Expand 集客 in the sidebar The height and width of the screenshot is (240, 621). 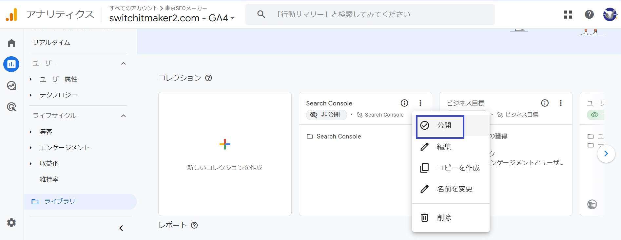coord(31,132)
